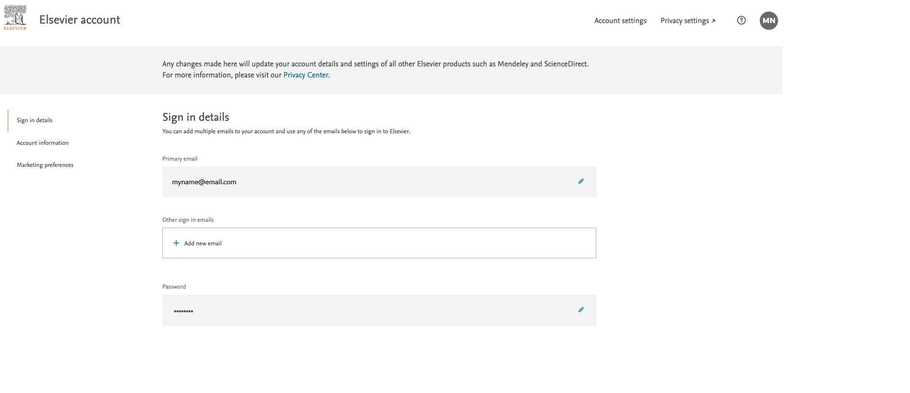Click the Elsevier tree logo

[15, 18]
